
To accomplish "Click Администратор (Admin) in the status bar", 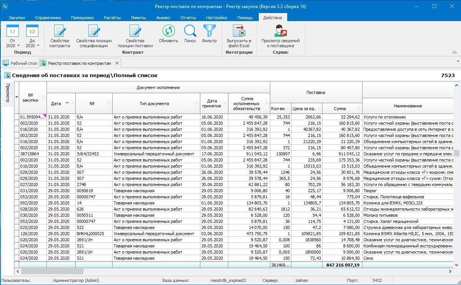I will [x=76, y=280].
